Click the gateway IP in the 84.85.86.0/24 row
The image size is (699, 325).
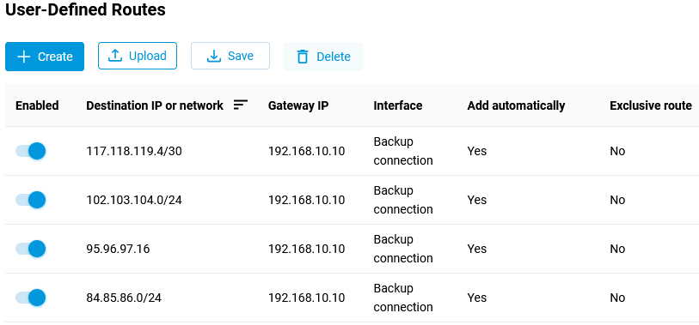(307, 298)
